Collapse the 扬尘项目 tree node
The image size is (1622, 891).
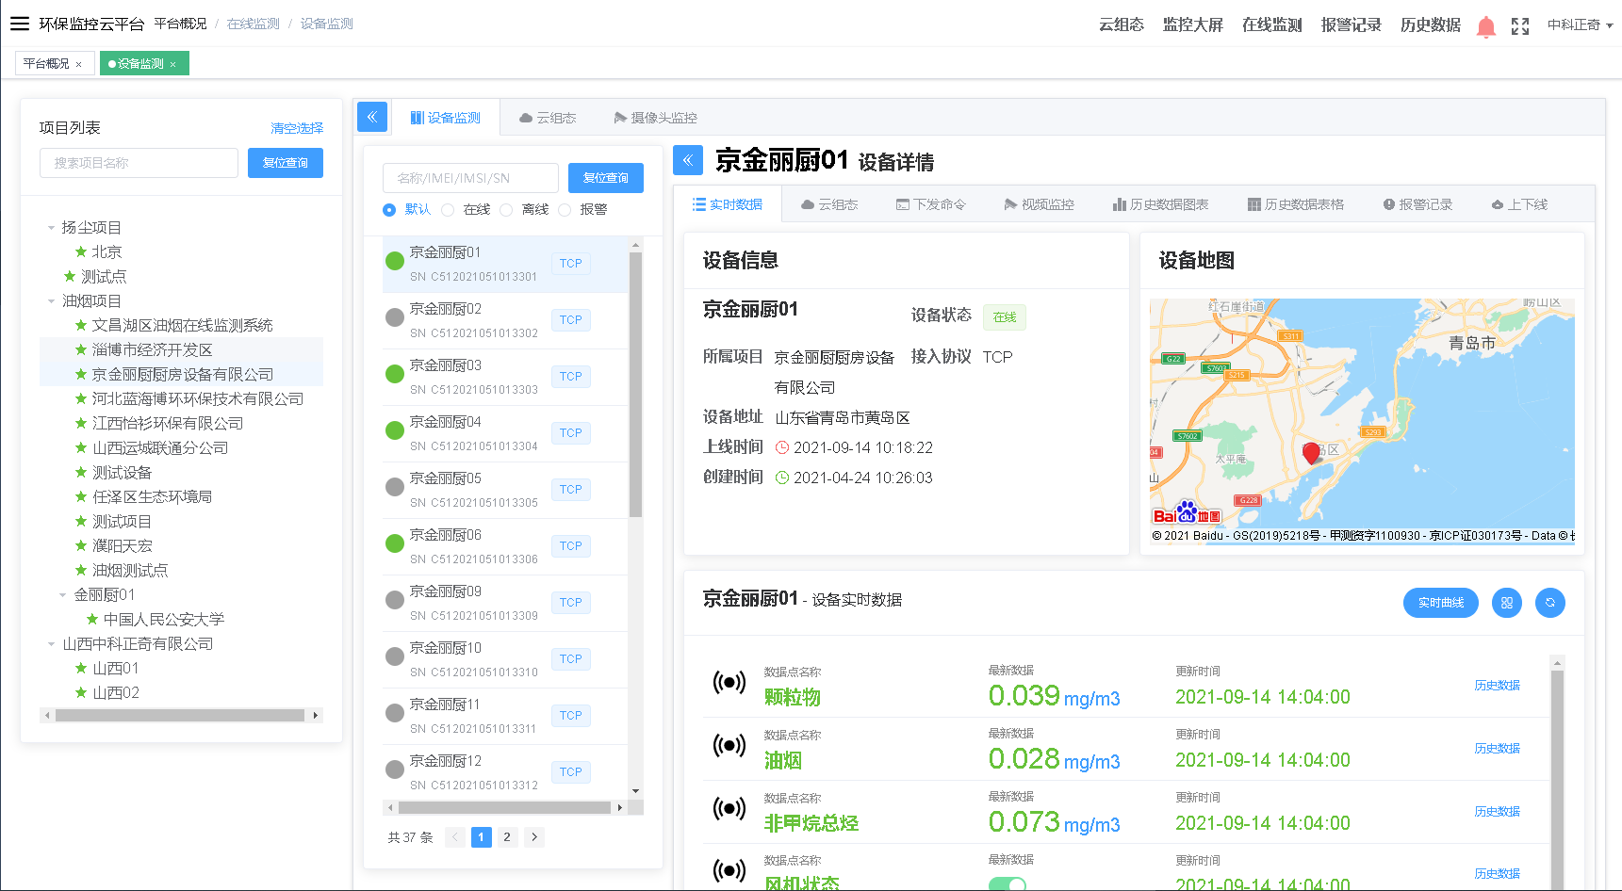point(51,228)
